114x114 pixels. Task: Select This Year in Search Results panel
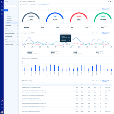pyautogui.click(x=105, y=33)
